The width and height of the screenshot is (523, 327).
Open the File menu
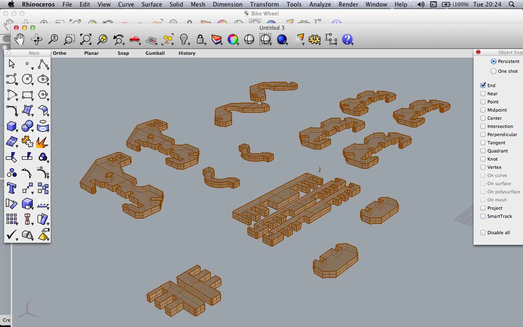coord(67,4)
